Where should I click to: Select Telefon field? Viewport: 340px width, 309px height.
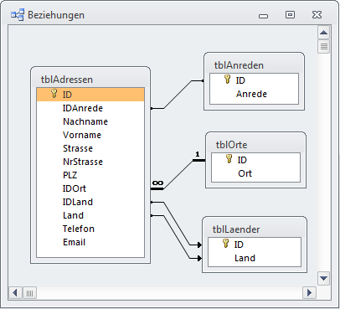click(x=90, y=229)
